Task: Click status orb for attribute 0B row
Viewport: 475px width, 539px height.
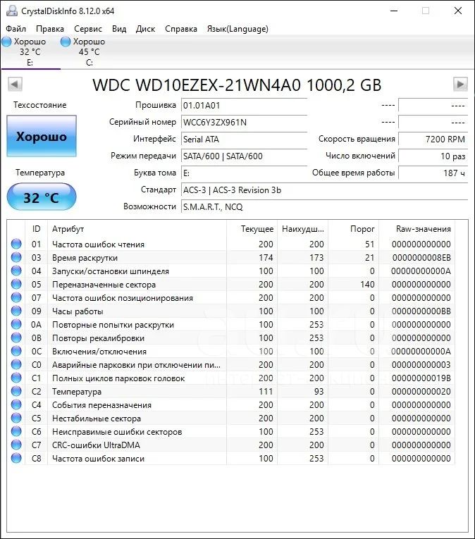Action: point(16,338)
